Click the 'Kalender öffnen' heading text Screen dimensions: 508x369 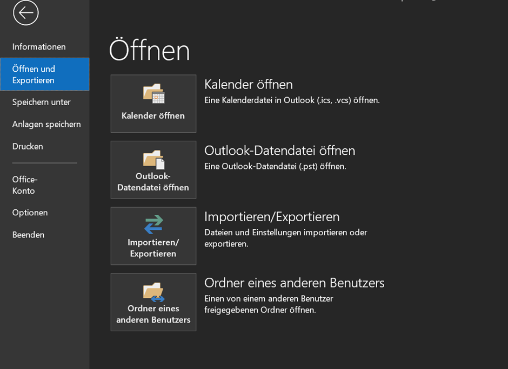tap(249, 84)
